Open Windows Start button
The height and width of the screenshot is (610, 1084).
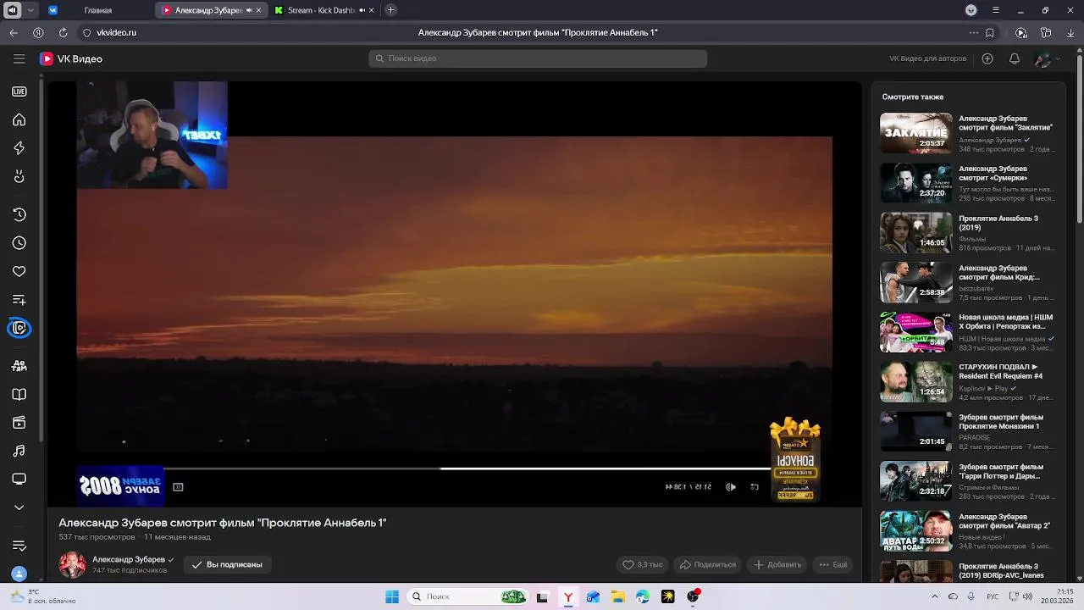click(x=391, y=596)
